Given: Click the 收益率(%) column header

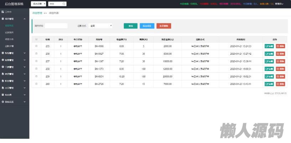Looking at the screenshot, I should 121,39.
